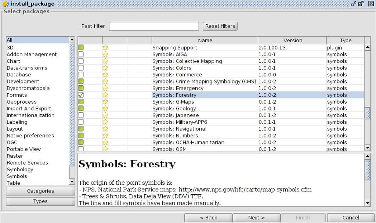Screen dimensions: 376x223
Task: Click package table scroll up arrow
Action: coord(368,47)
